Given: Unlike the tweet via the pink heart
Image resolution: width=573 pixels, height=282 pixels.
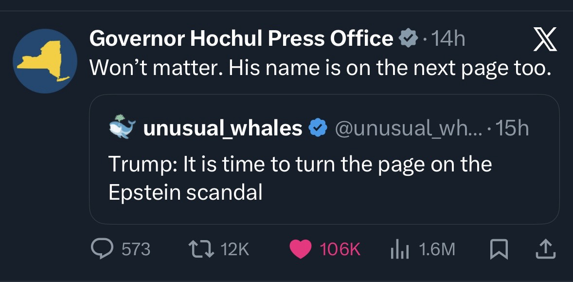Looking at the screenshot, I should pos(301,249).
